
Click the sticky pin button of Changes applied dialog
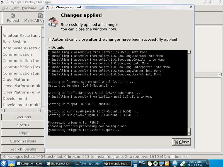click(x=53, y=8)
